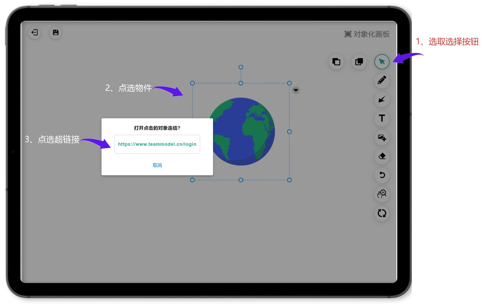The height and width of the screenshot is (306, 482).
Task: Click the bottom-right resize handle of selection
Action: (x=289, y=180)
